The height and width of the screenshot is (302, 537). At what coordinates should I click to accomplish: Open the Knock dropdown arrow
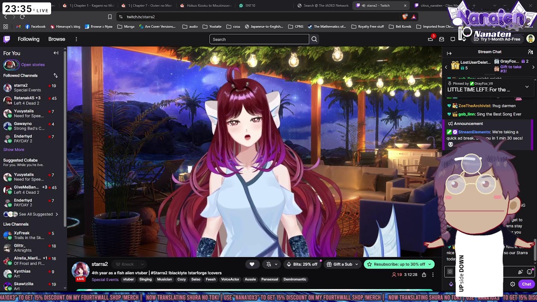tap(142, 264)
